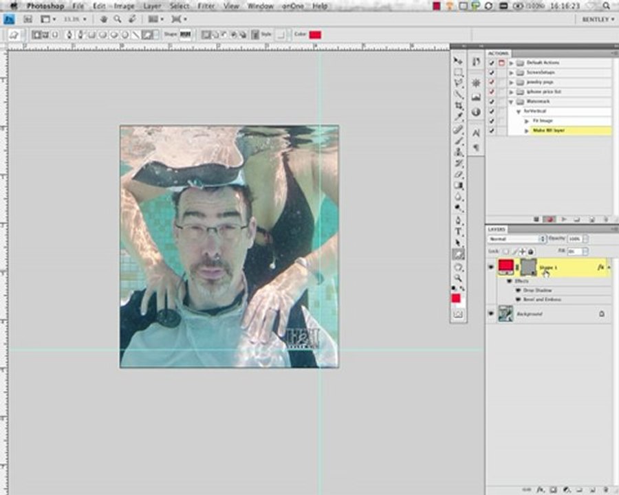Open the BENTLEY workspace switcher
619x495 pixels.
coord(598,19)
